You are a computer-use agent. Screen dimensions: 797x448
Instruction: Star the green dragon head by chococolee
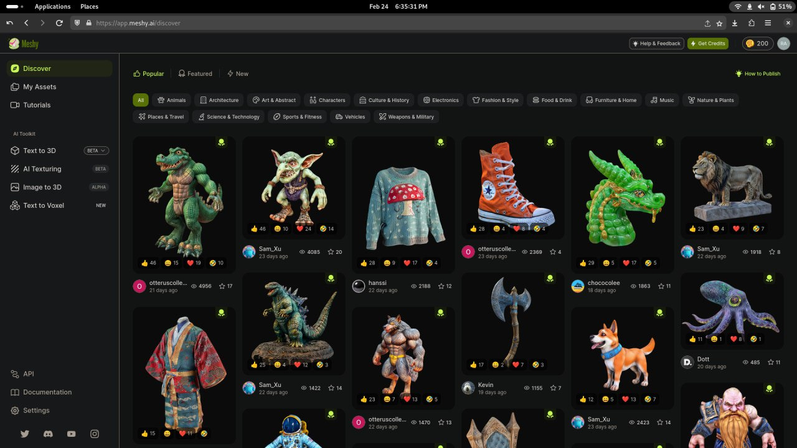click(661, 286)
